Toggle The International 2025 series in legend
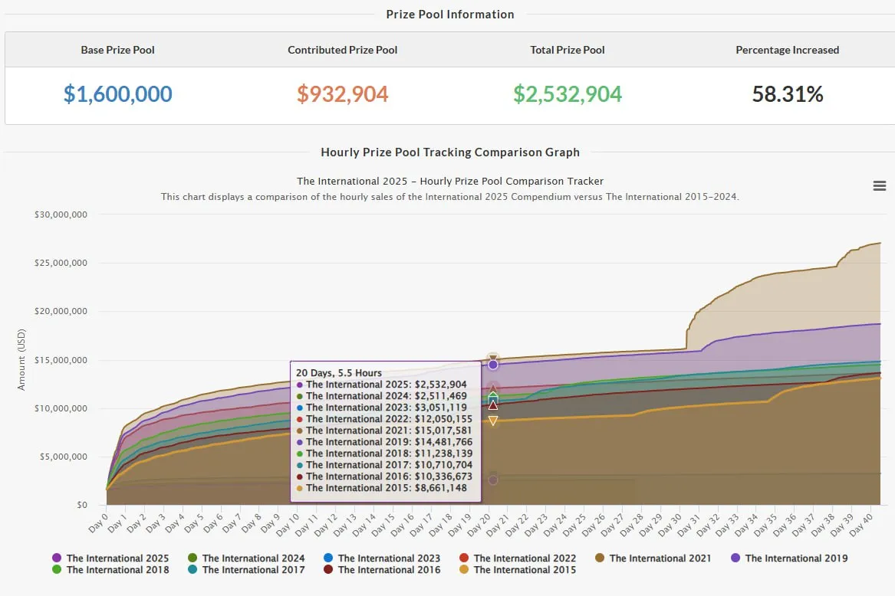 [110, 558]
